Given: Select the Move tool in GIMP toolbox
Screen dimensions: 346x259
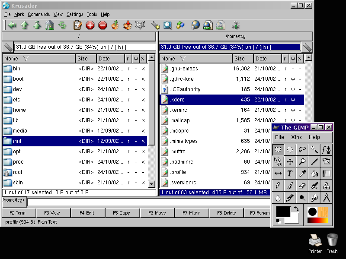Looking at the screenshot, I should [290, 162].
